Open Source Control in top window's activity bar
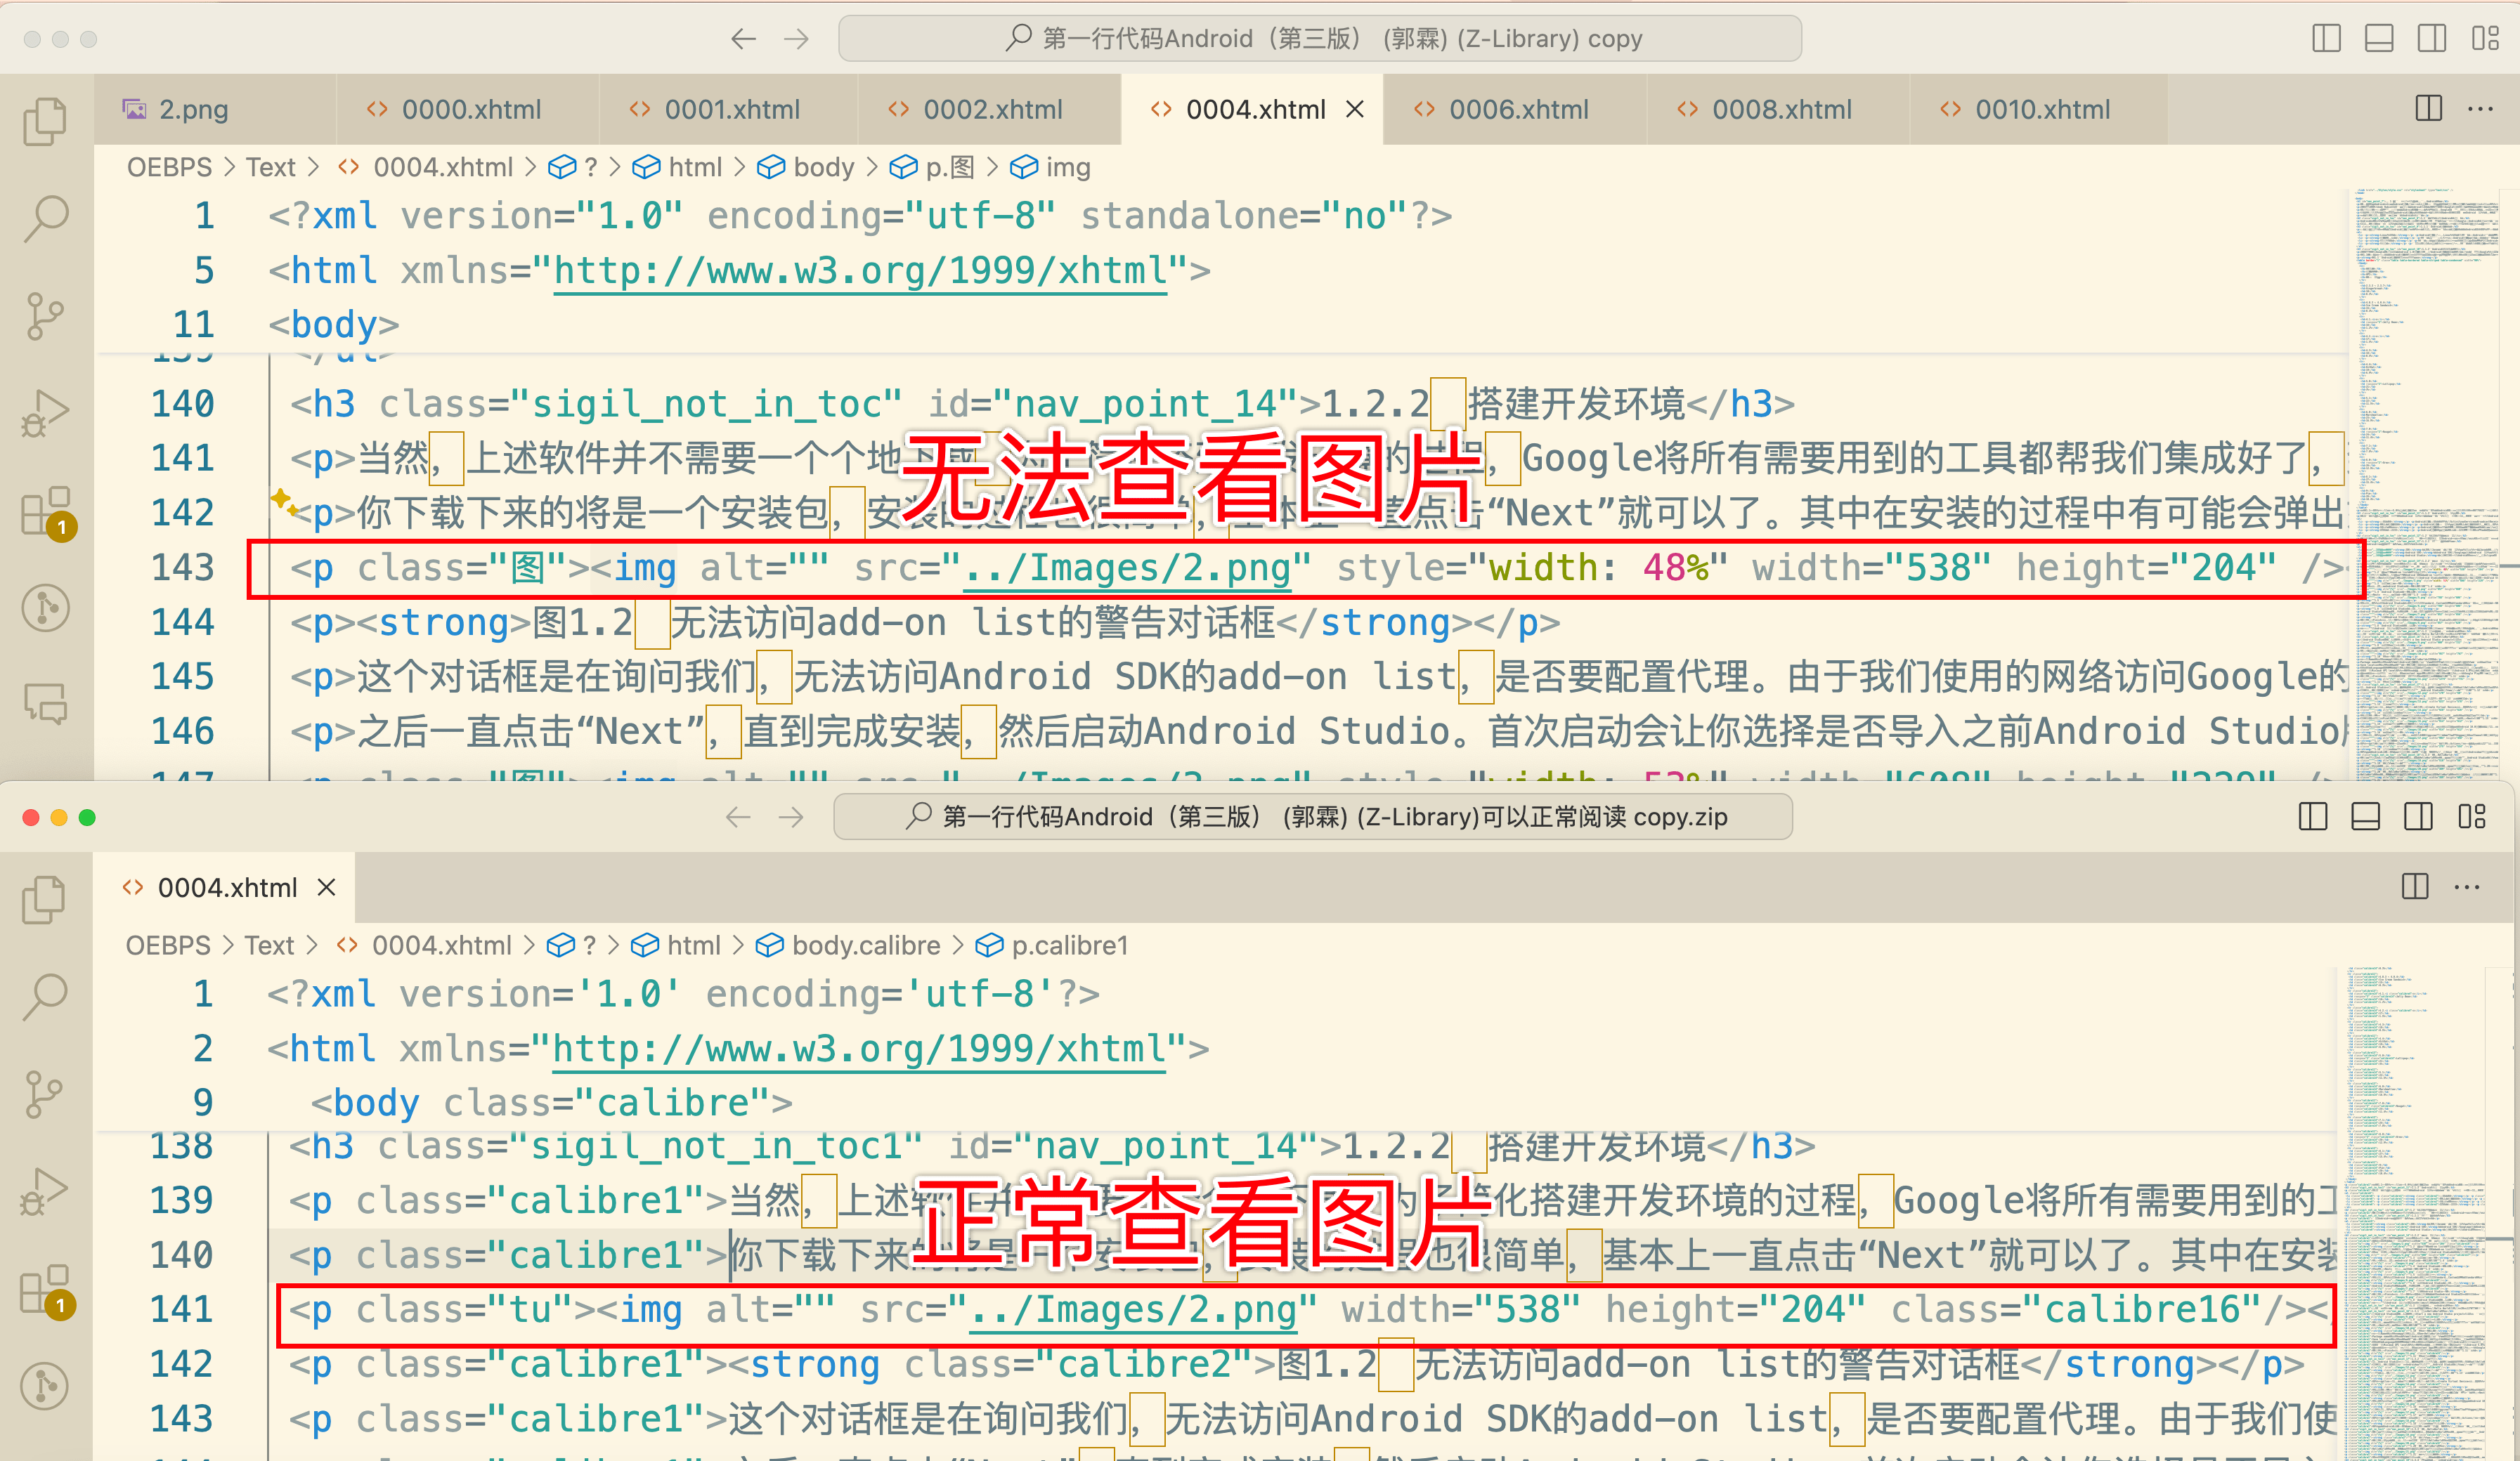This screenshot has height=1461, width=2520. point(45,316)
